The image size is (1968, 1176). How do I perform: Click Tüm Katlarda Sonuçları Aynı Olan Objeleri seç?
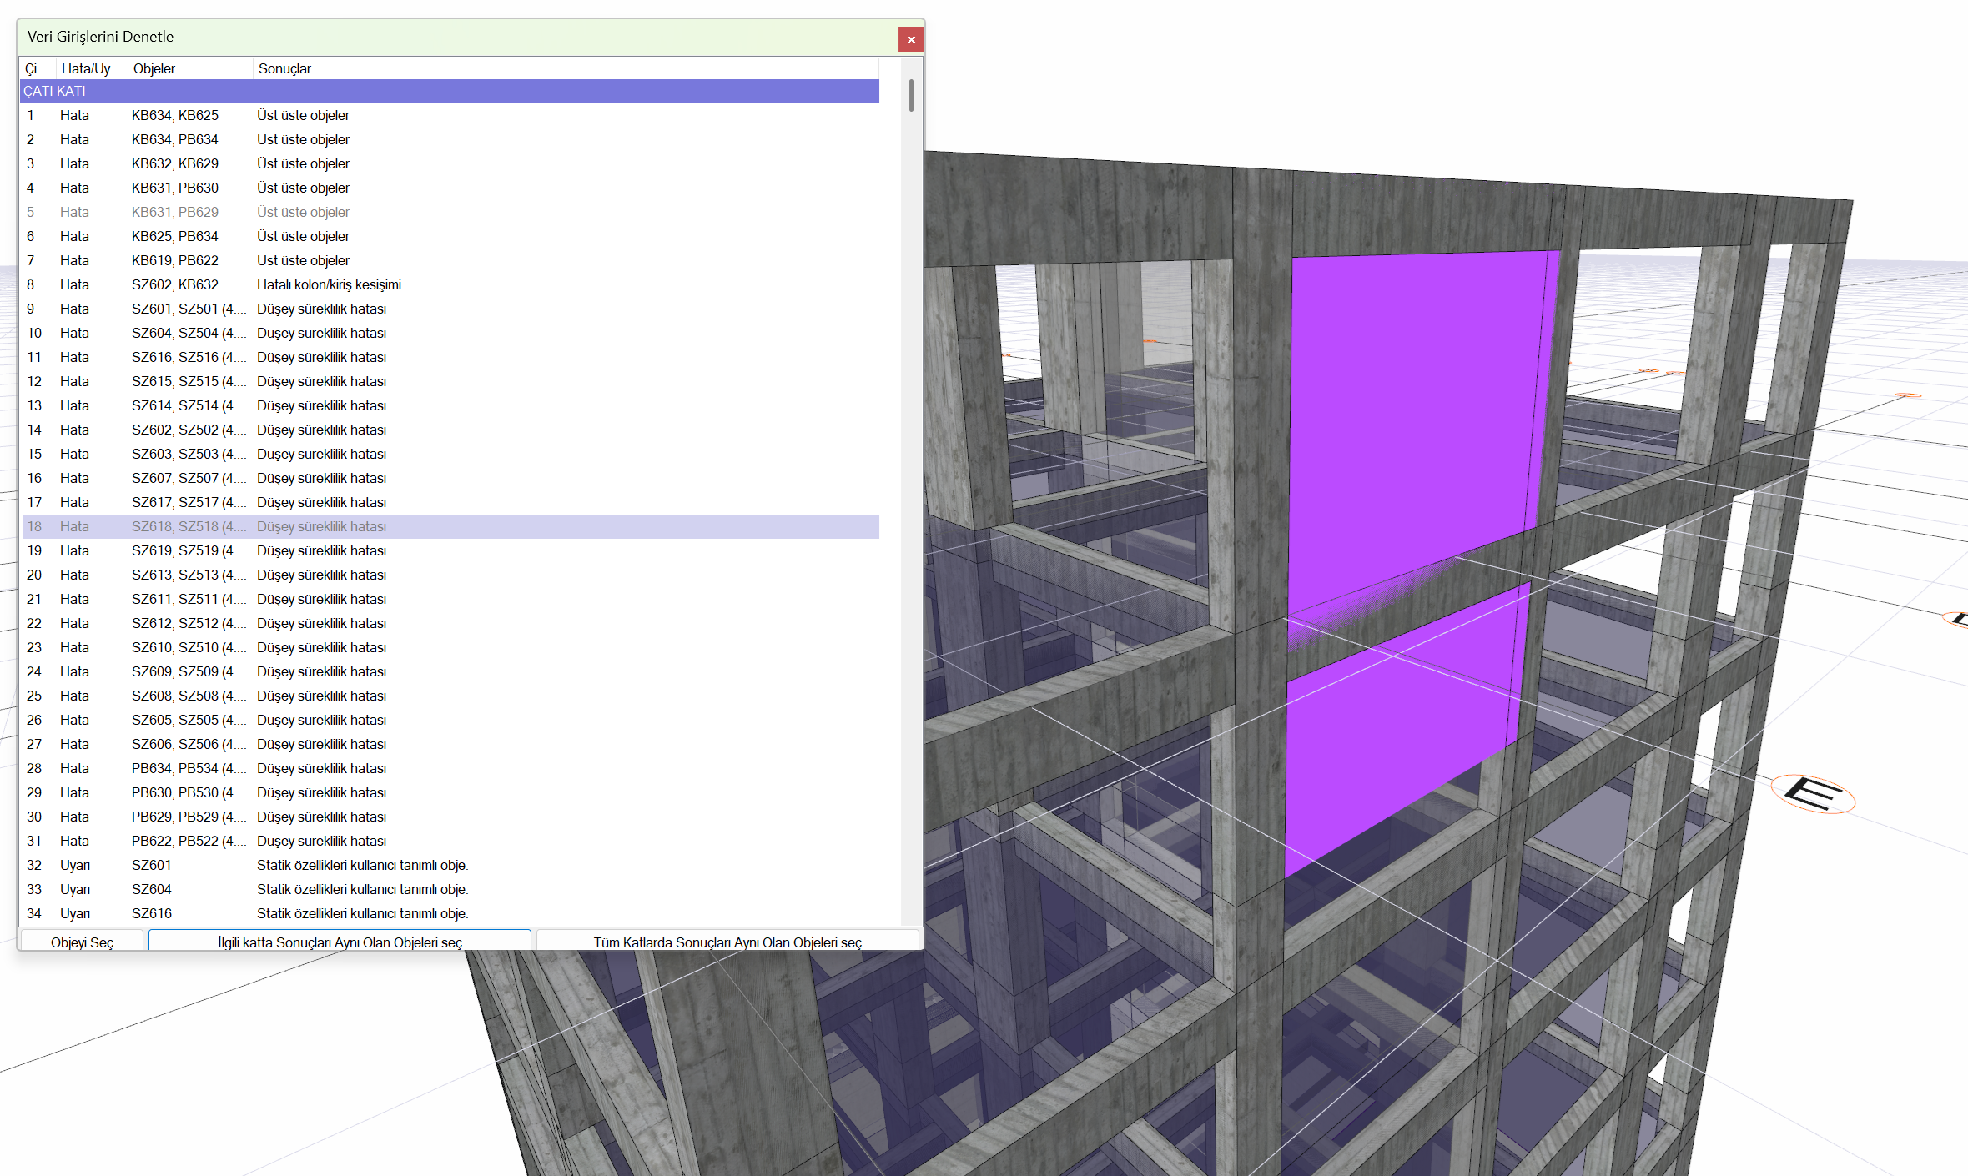coord(727,942)
